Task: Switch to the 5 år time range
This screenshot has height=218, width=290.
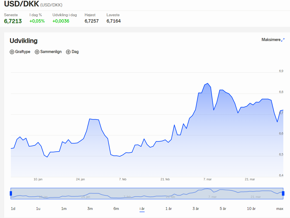Action: pos(223,209)
